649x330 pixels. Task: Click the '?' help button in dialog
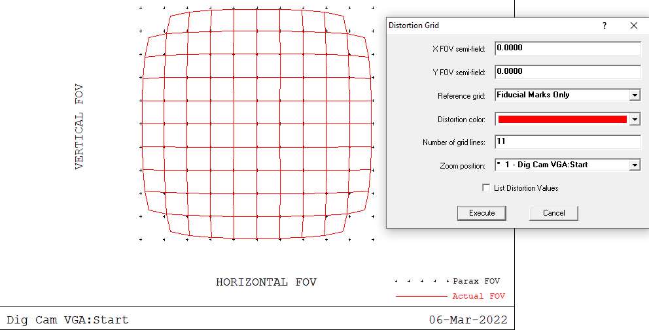coord(604,25)
